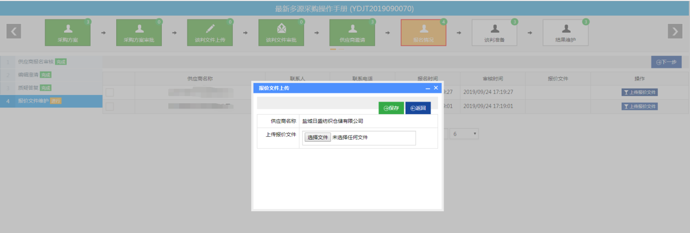Click 选择文件 to pick a quotation file
Image resolution: width=690 pixels, height=233 pixels.
[317, 137]
